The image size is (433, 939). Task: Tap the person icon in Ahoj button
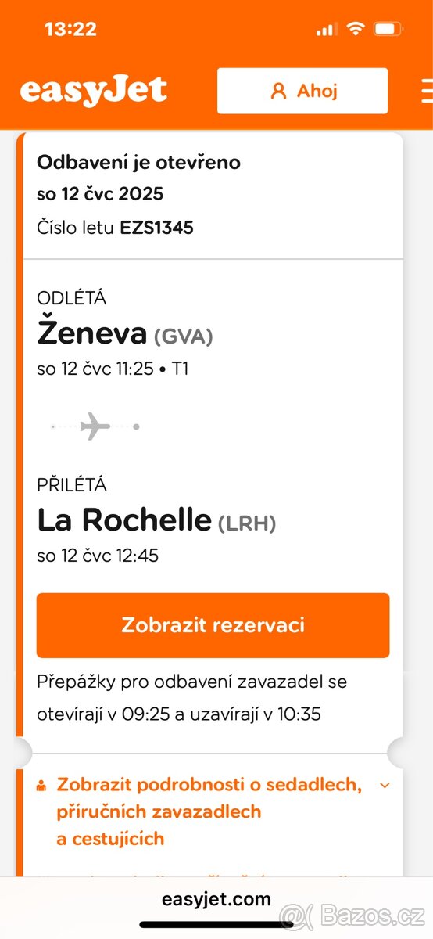278,91
